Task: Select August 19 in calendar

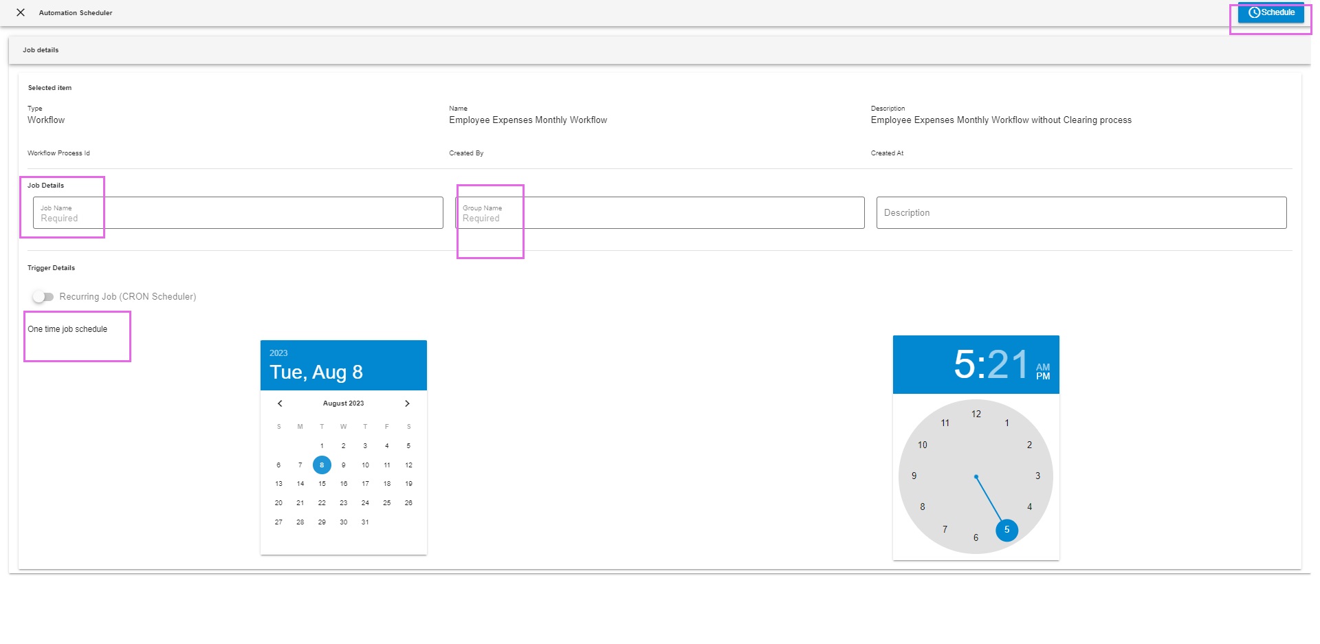Action: pyautogui.click(x=408, y=484)
